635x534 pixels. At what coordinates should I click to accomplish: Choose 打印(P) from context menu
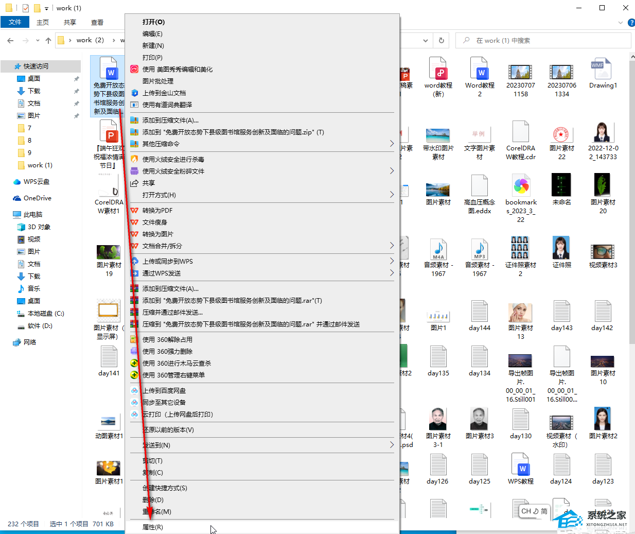tap(262, 57)
